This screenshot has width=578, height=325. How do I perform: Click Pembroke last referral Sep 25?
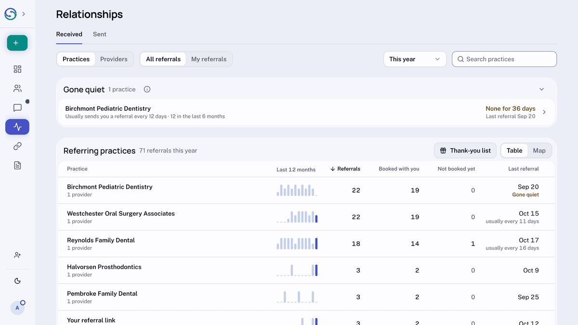pyautogui.click(x=528, y=297)
